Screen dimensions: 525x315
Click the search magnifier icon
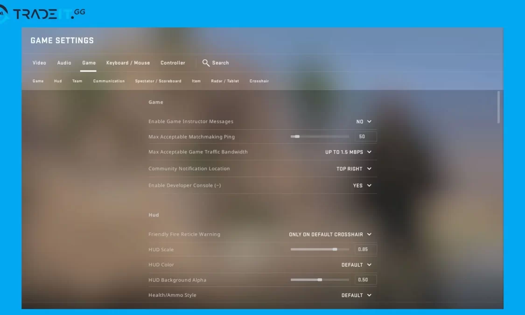coord(206,63)
